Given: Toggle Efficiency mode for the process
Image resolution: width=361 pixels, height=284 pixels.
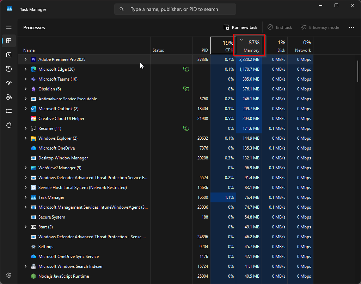Looking at the screenshot, I should tap(320, 27).
